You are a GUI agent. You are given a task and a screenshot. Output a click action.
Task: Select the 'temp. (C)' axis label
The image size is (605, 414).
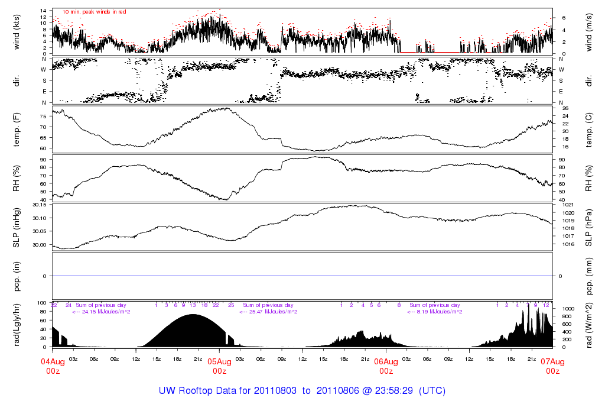589,130
